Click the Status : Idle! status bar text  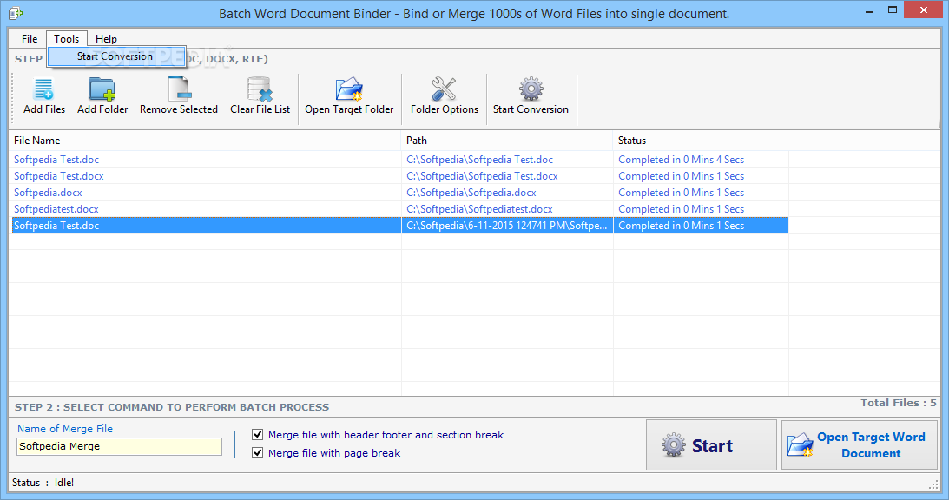point(43,483)
